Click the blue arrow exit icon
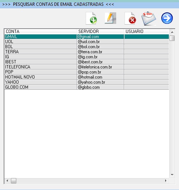 (167, 18)
